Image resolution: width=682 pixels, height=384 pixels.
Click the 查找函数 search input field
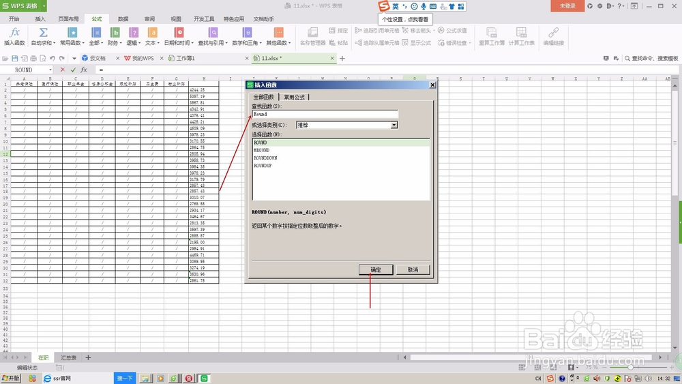(x=325, y=114)
